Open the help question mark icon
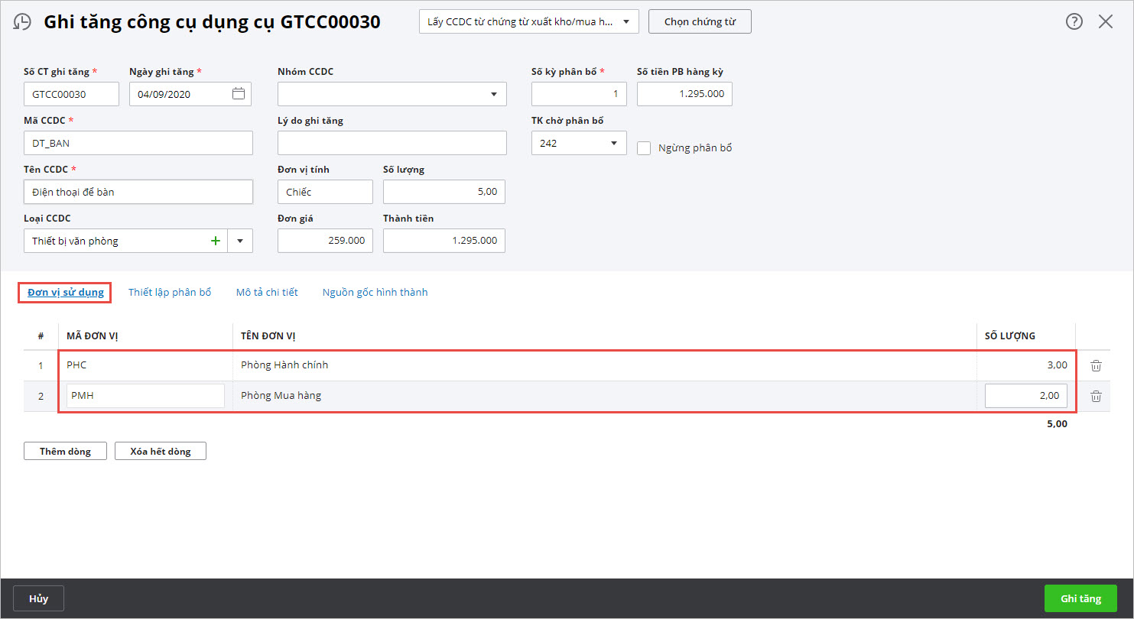 pos(1074,21)
